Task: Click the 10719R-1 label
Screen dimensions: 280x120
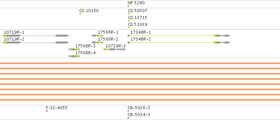Action: [x=14, y=32]
